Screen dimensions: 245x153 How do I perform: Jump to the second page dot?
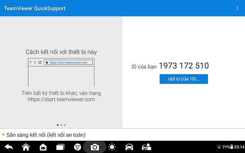[61, 125]
